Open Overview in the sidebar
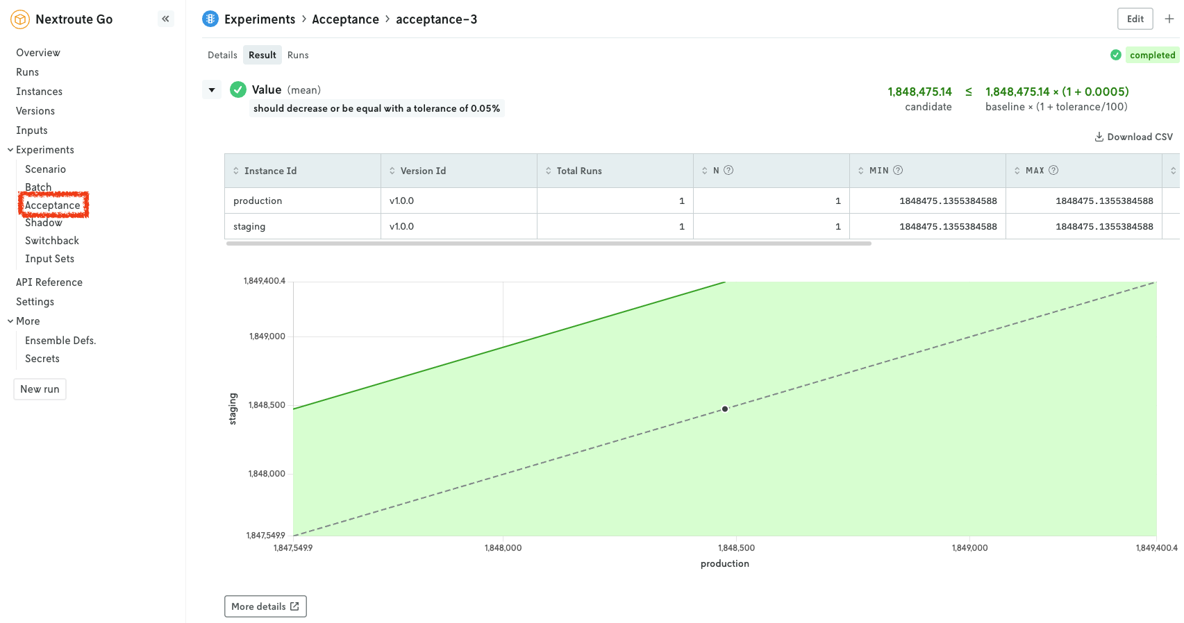The height and width of the screenshot is (623, 1184). coord(38,53)
